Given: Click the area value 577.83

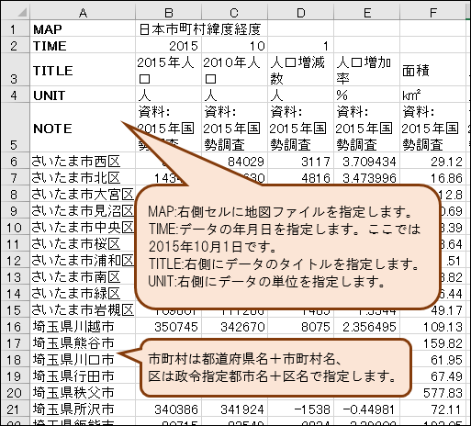Looking at the screenshot, I should pyautogui.click(x=443, y=393).
